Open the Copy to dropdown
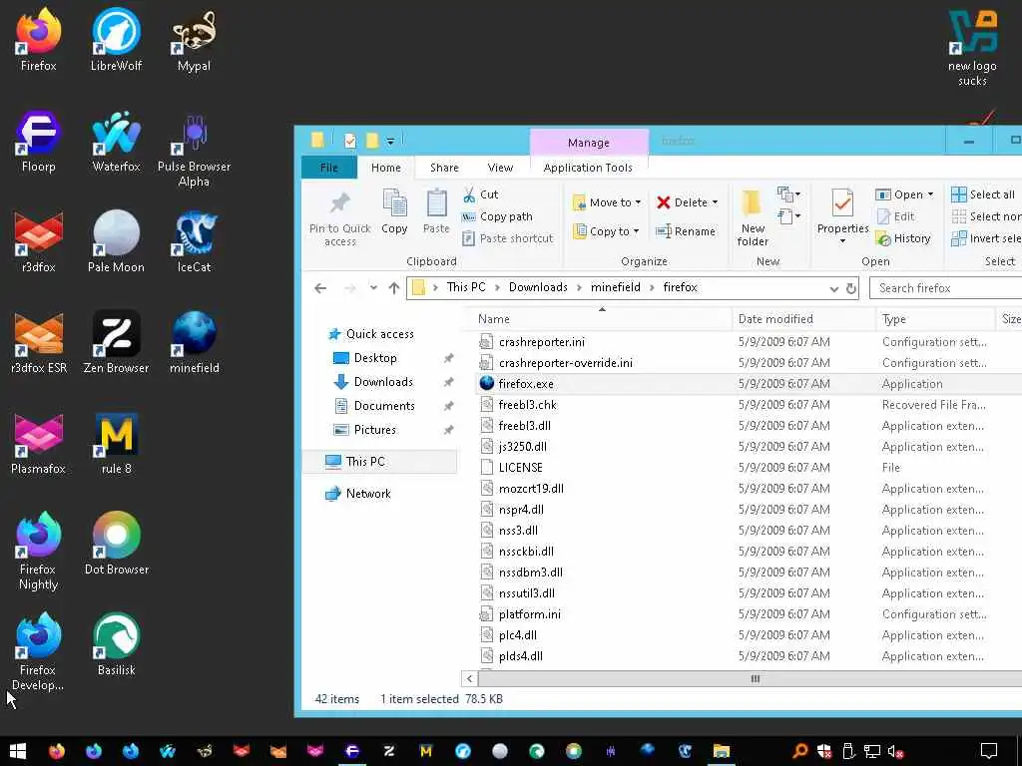Viewport: 1022px width, 766px height. coord(606,231)
